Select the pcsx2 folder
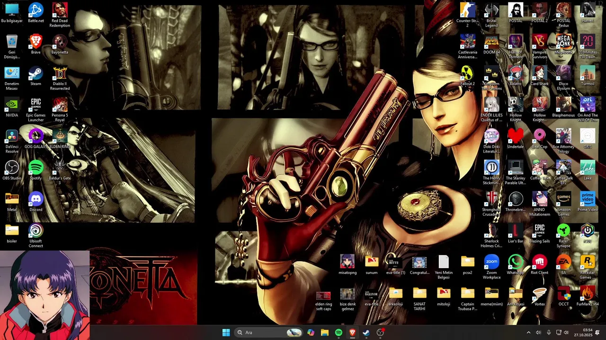The image size is (606, 340). click(467, 265)
